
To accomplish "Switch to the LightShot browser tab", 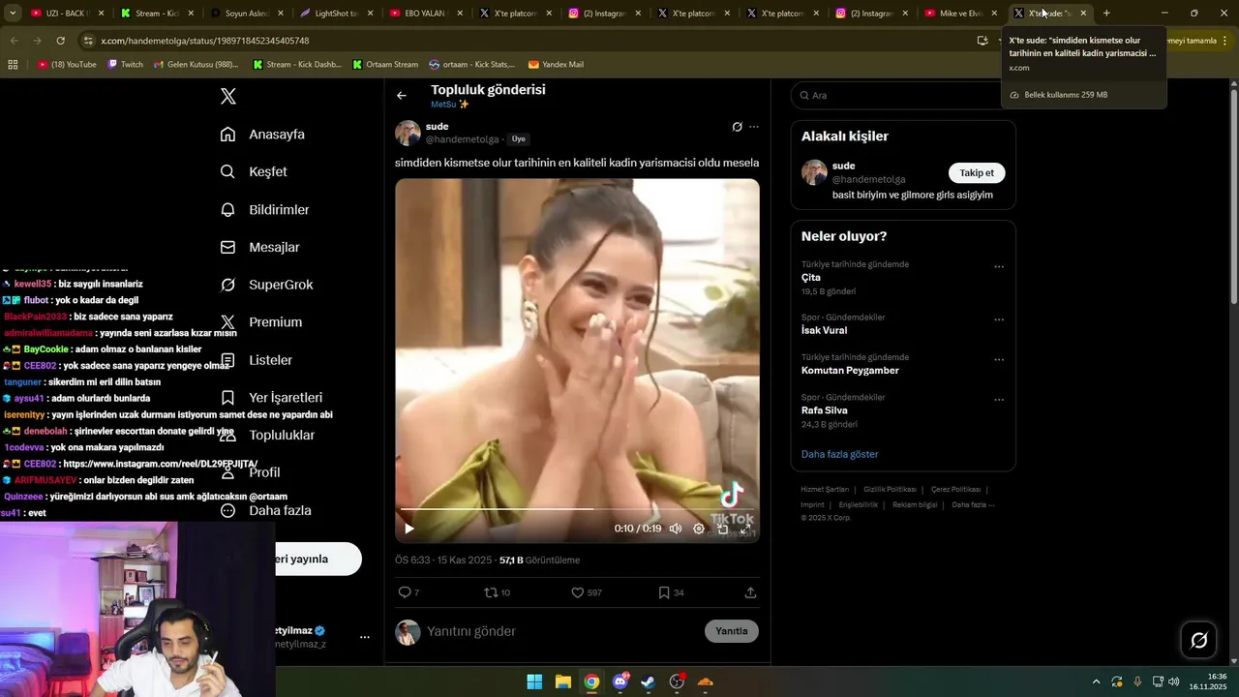I will [x=336, y=14].
